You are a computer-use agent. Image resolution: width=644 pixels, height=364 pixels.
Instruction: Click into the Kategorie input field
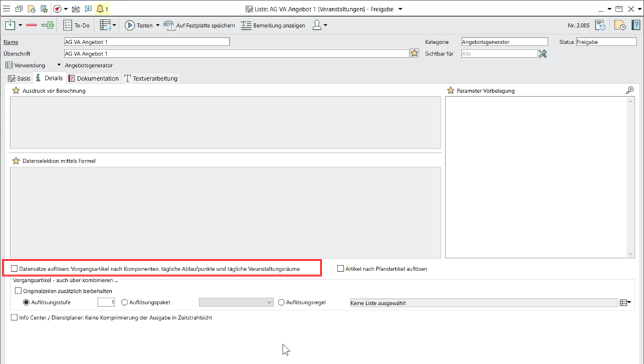(x=504, y=42)
